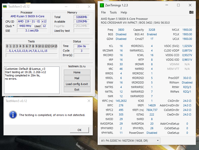Image resolution: width=199 pixels, height=150 pixels.
Task: Click the VDDG CCD value 0,9327V
Action: (187, 55)
